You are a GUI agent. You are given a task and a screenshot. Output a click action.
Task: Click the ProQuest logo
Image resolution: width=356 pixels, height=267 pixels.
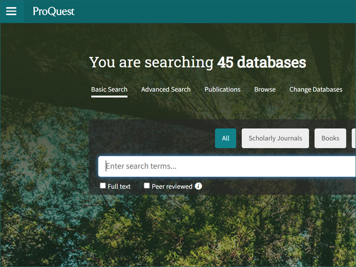[x=54, y=11]
